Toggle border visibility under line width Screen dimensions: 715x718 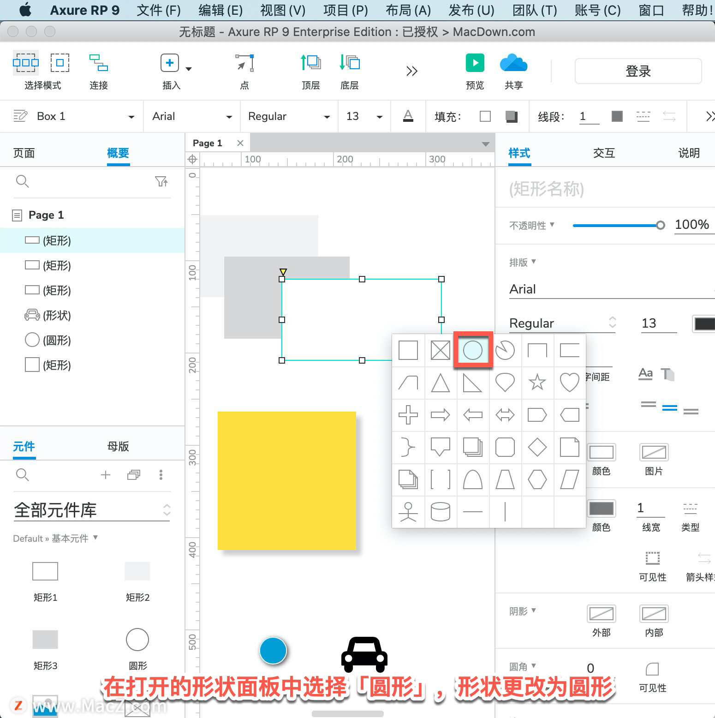point(653,558)
